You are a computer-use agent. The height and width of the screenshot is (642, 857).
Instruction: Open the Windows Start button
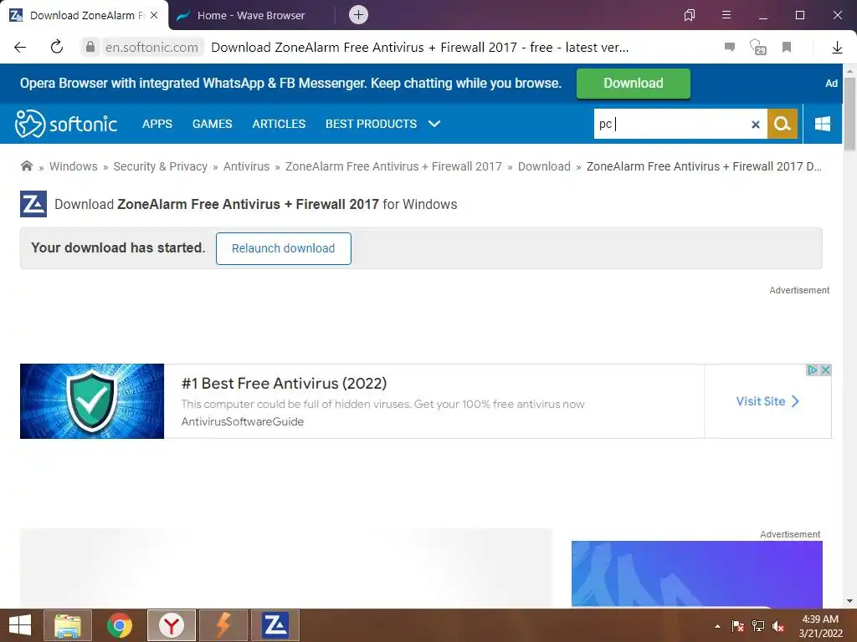(20, 625)
